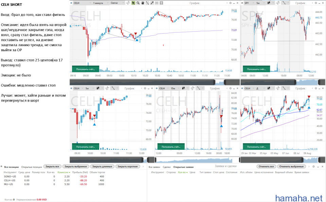Pick the trend line drawing tool in 1-minute chart
Viewport: 326px width, 202px height.
(x=147, y=3)
